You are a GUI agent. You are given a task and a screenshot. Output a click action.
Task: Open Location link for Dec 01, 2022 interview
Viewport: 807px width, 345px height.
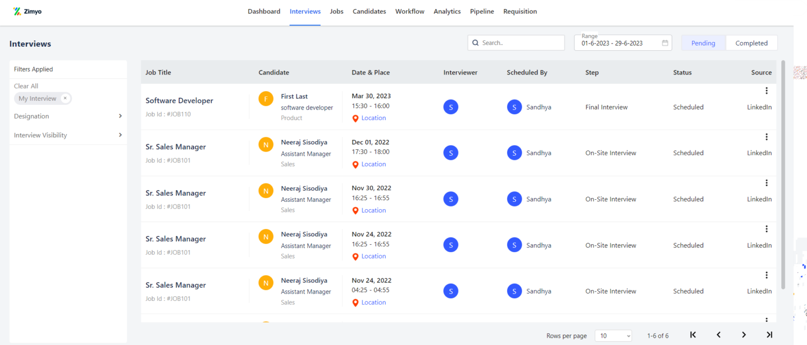click(373, 164)
